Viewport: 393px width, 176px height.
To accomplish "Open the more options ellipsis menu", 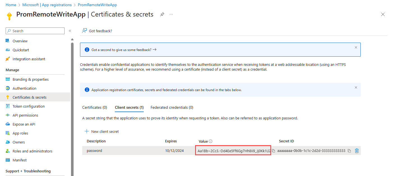I will point(171,14).
